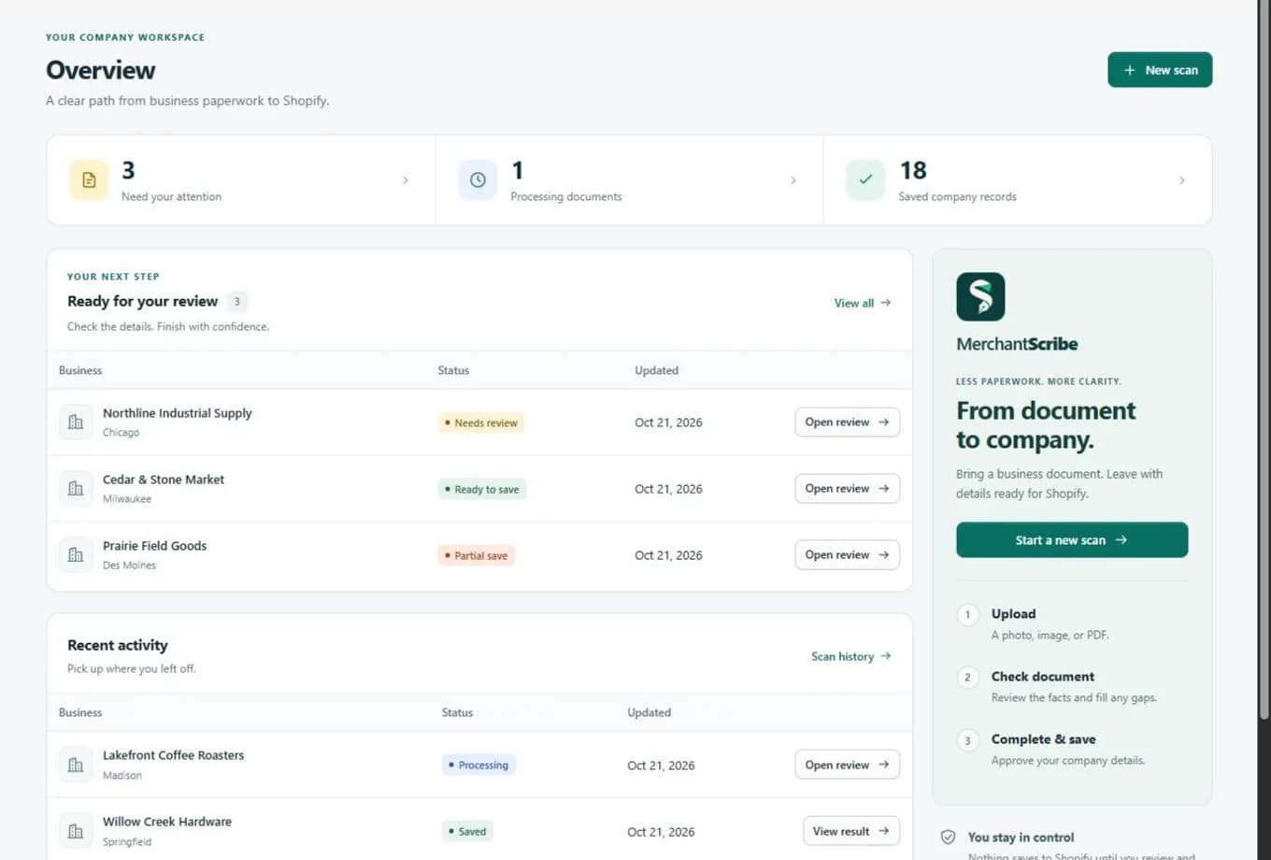Click the checkmark icon for Saved company records
Viewport: 1271px width, 860px height.
[865, 179]
